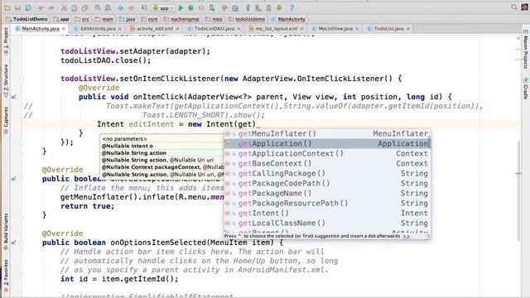Select getCallingPackage() completion suggestion
This screenshot has height=298, width=530.
(327, 173)
